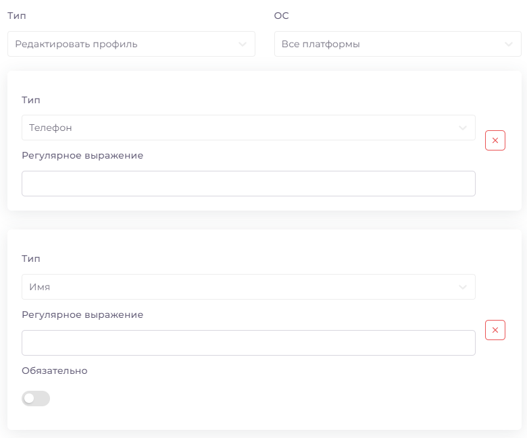Delete the Телефон field block
The height and width of the screenshot is (438, 527).
495,140
